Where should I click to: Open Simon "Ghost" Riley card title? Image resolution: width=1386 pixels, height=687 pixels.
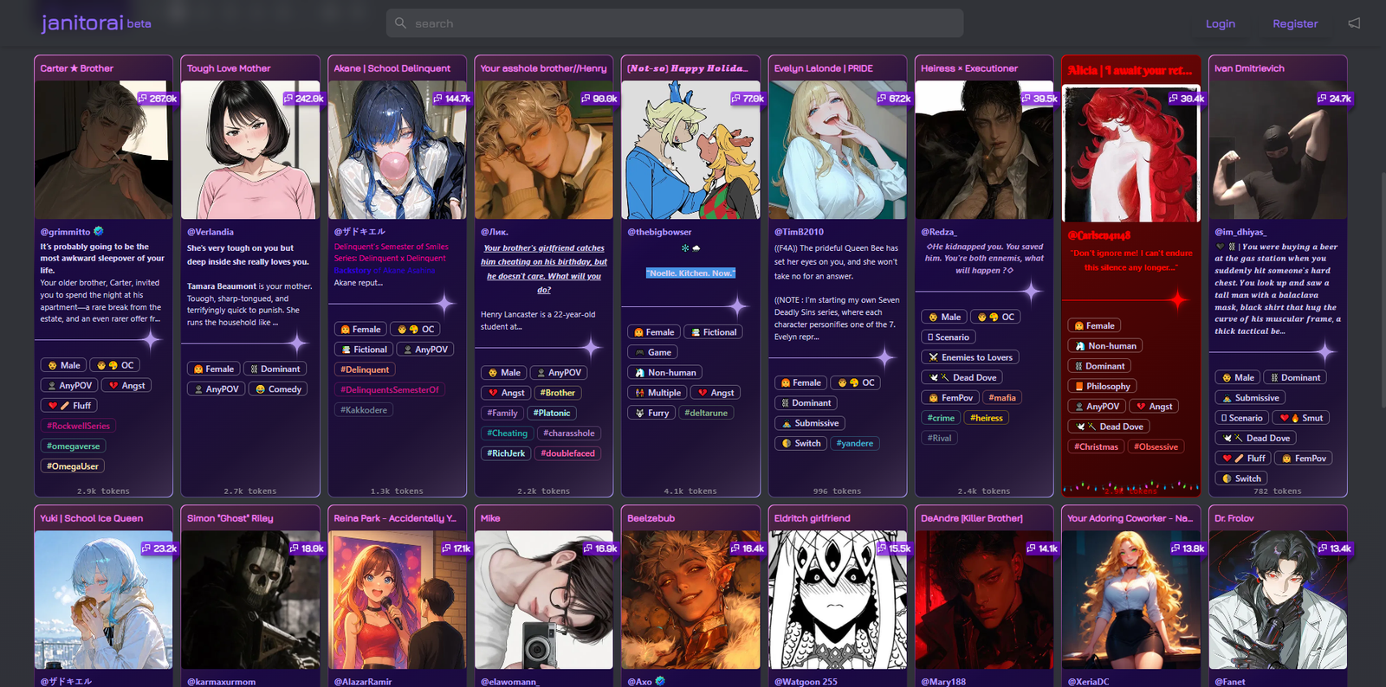pos(230,518)
